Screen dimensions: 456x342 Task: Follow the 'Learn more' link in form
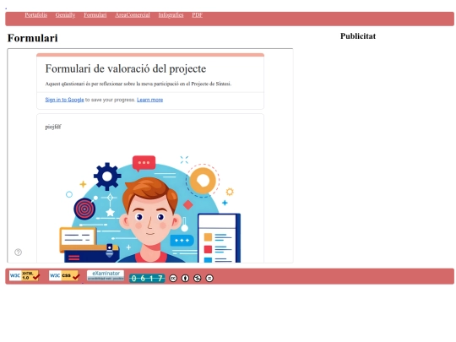coord(149,100)
